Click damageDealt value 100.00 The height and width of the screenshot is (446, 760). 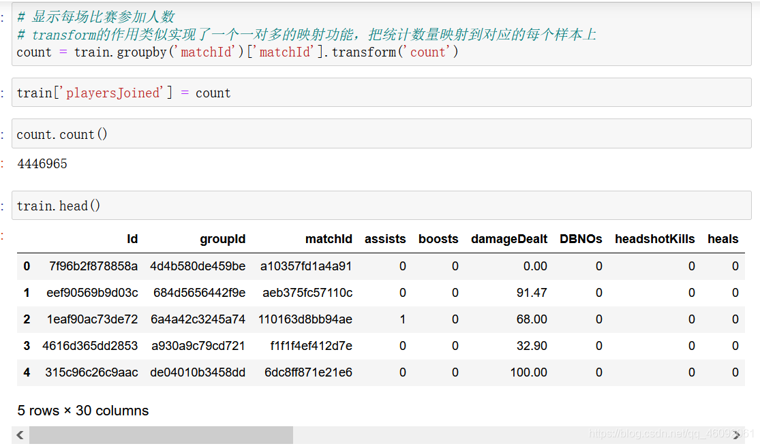coord(529,373)
